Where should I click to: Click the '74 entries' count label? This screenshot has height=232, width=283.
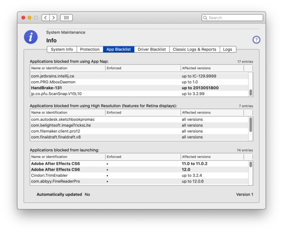245,150
